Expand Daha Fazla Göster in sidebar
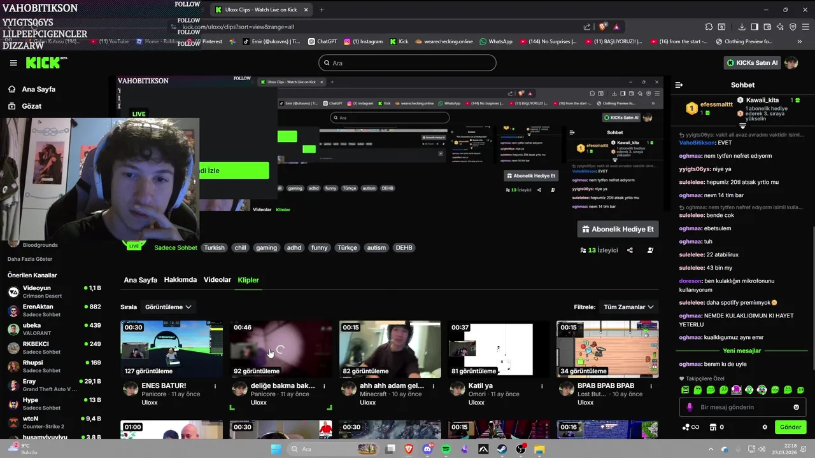Screen dimensions: 815x458 point(30,259)
